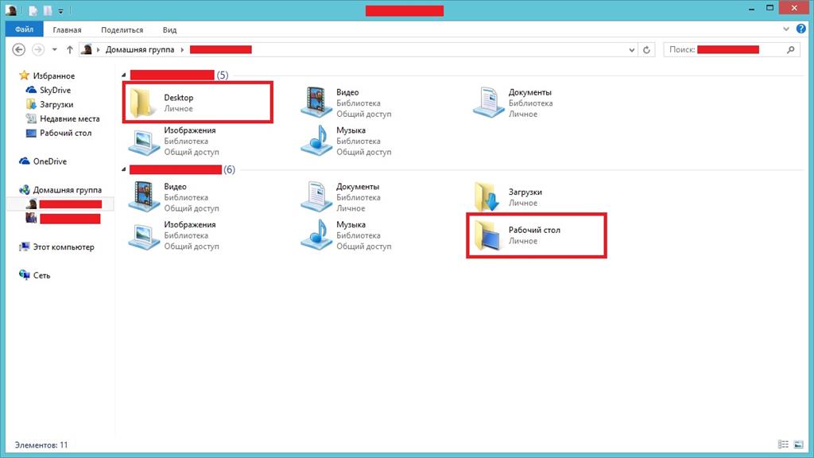Click the OneDrive cloud icon

(24, 161)
